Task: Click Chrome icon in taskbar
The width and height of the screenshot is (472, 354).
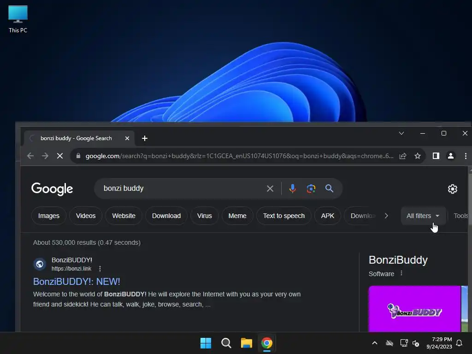Action: (267, 343)
